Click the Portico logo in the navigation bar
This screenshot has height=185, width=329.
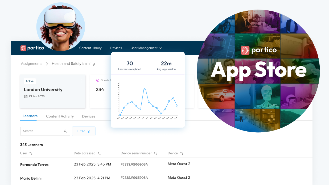point(32,48)
